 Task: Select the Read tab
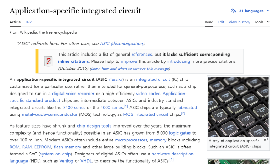[209, 22]
